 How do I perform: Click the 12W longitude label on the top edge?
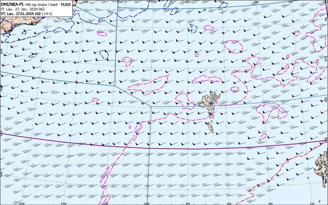click(119, 2)
